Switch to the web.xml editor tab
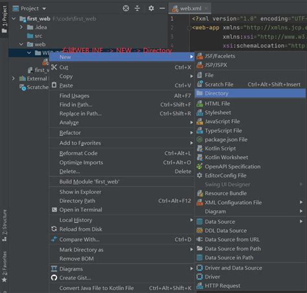The height and width of the screenshot is (293, 307). click(x=189, y=8)
